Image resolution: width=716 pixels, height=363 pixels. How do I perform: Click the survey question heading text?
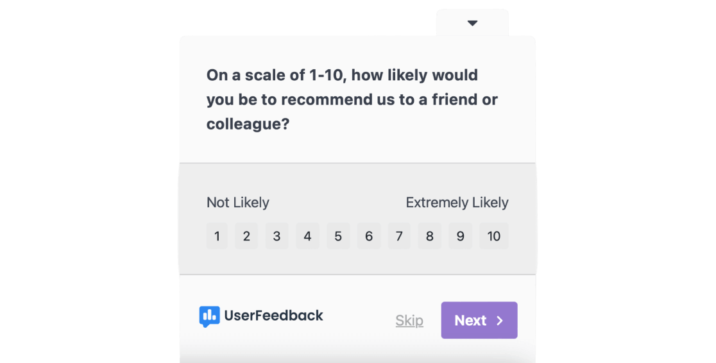[352, 99]
